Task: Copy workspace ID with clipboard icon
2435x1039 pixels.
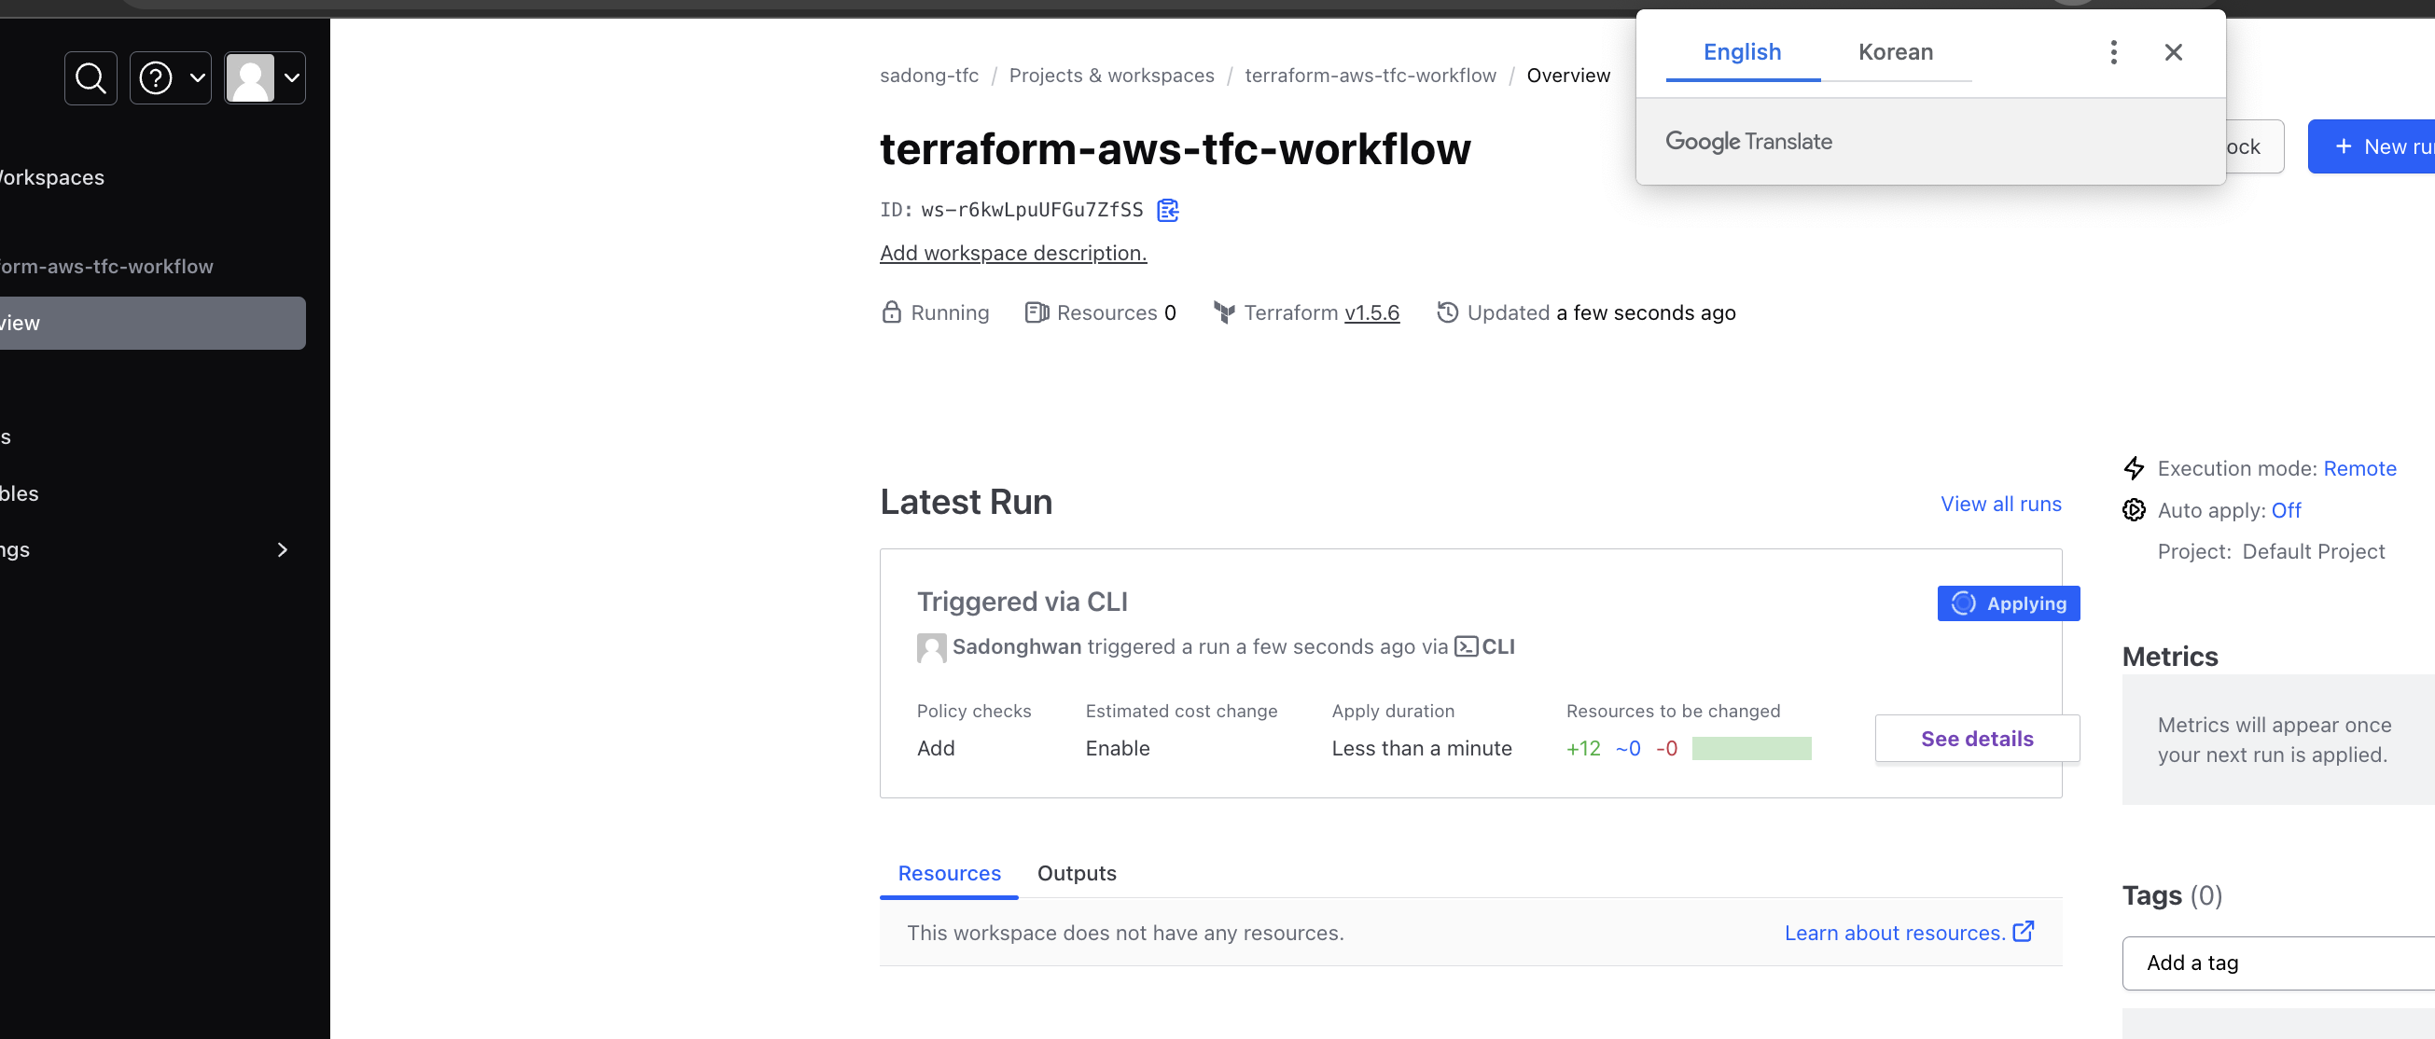Action: pyautogui.click(x=1168, y=210)
